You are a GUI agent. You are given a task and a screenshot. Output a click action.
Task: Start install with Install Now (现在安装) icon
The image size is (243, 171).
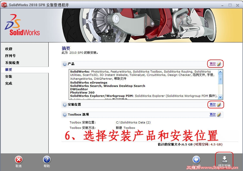225,160
